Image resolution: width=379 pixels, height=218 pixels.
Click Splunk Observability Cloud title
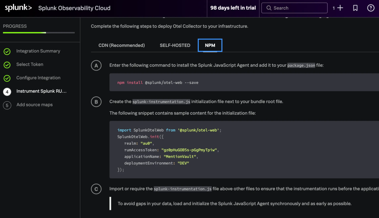pyautogui.click(x=74, y=8)
